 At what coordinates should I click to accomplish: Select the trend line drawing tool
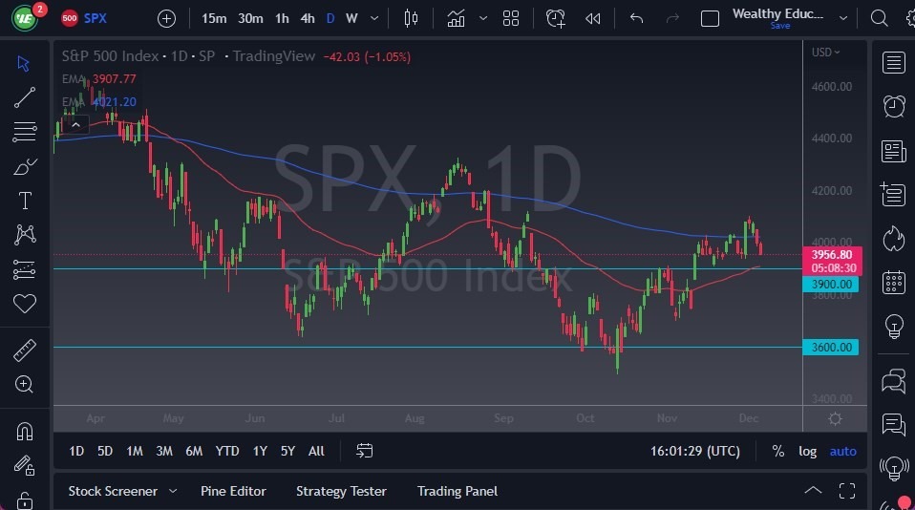pos(25,97)
